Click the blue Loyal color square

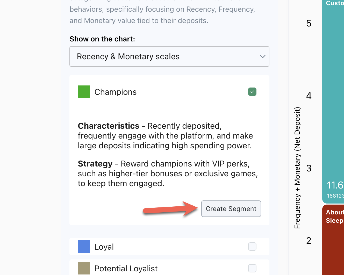[x=84, y=247]
